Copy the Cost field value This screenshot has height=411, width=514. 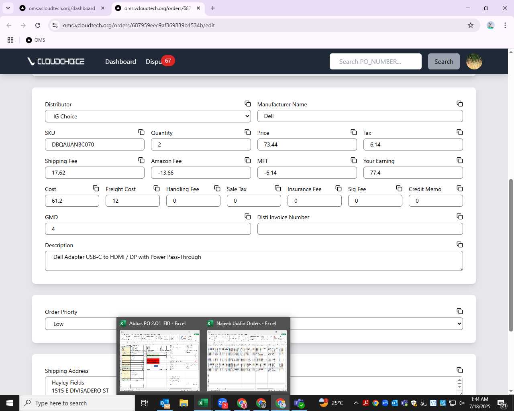point(96,188)
